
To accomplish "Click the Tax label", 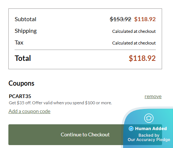I will tap(19, 43).
